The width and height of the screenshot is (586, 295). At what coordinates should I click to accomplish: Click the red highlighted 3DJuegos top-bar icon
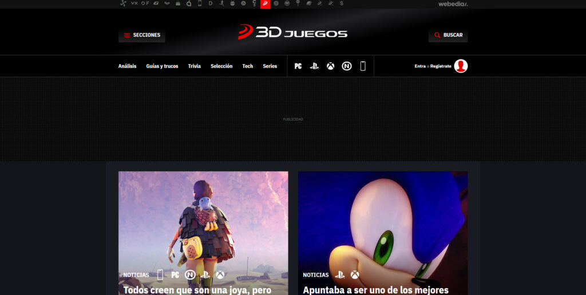266,4
